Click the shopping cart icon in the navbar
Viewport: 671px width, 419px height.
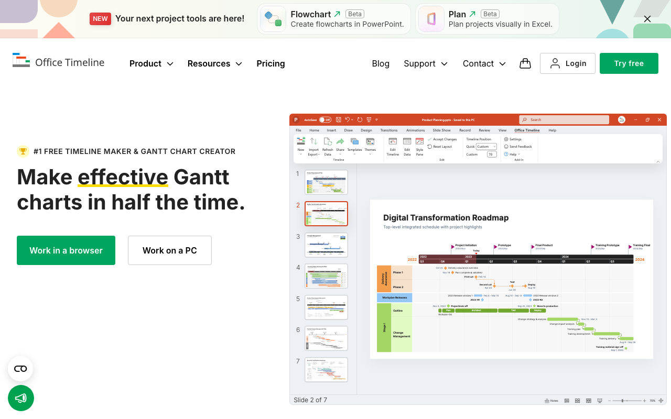[x=525, y=63]
